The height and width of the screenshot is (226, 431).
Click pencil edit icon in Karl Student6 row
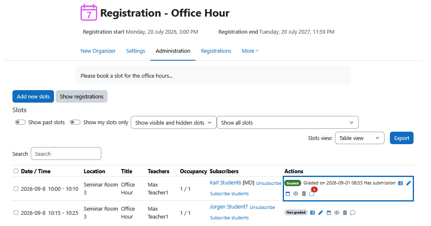tap(409, 183)
